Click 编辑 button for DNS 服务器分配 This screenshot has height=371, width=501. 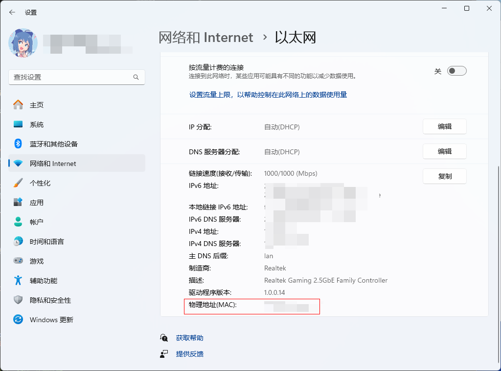pos(444,152)
